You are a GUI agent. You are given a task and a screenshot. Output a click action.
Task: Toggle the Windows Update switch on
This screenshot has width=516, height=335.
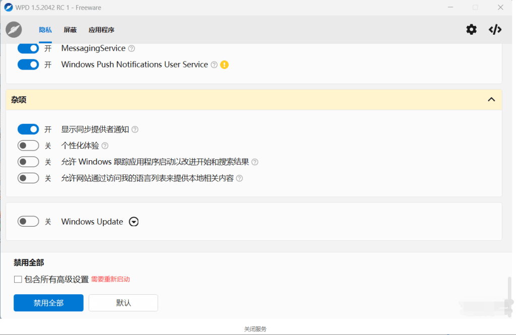(x=28, y=222)
